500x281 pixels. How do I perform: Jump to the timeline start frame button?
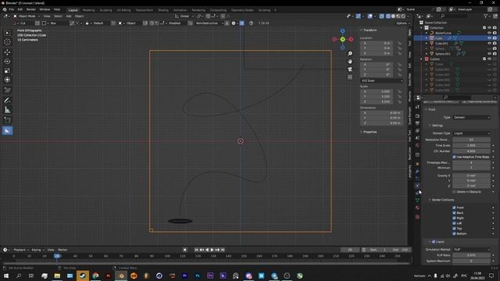click(x=196, y=250)
